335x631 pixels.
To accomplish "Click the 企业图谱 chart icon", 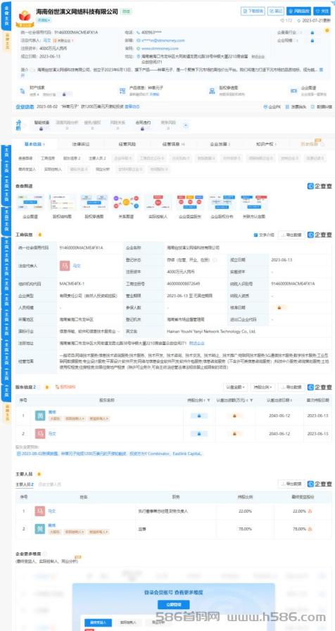I will pos(30,203).
